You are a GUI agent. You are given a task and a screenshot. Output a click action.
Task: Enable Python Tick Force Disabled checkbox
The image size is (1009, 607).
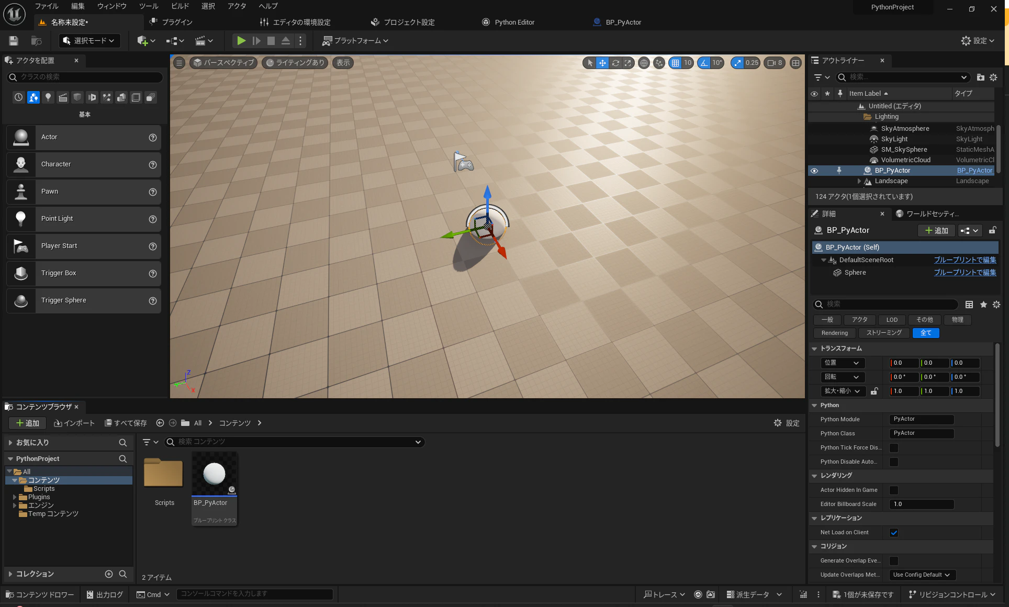coord(894,448)
